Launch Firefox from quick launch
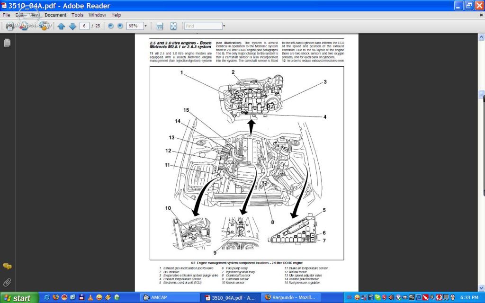Screen dimensions: 485x303 pos(56,297)
